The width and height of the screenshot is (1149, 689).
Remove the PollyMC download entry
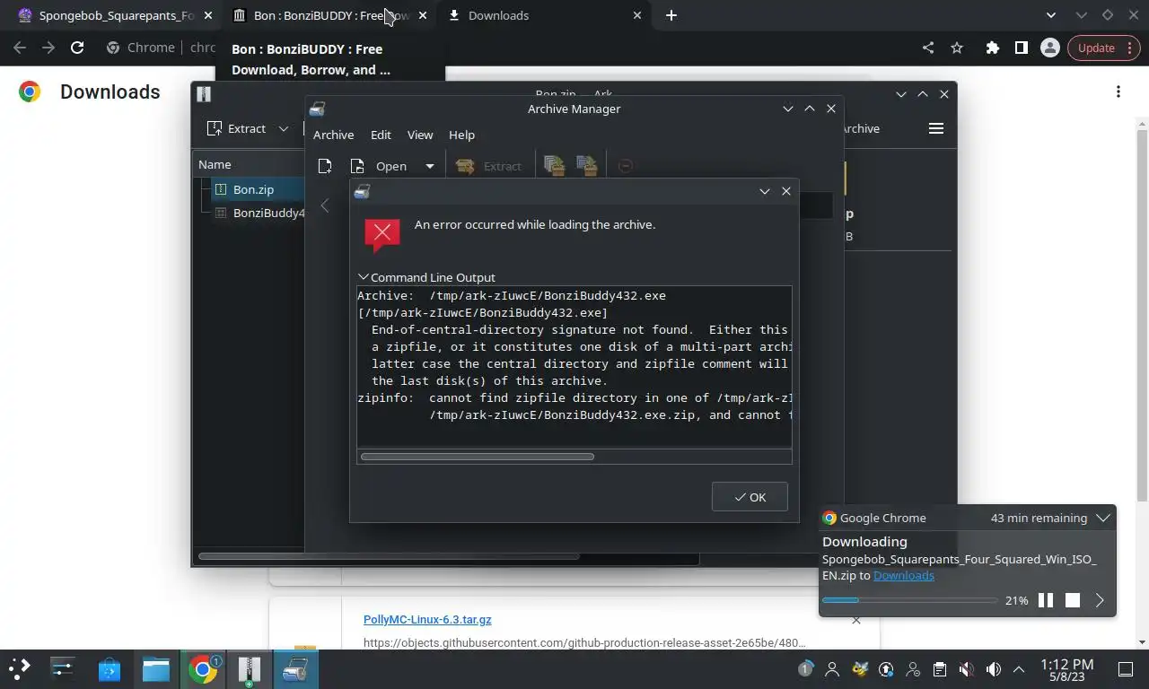pyautogui.click(x=855, y=619)
